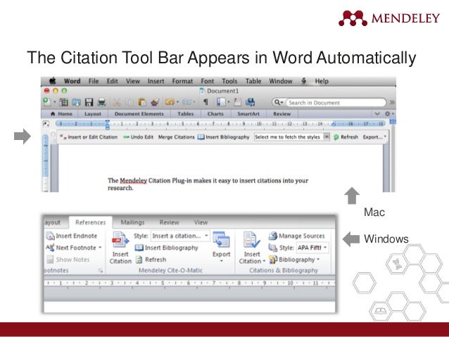This screenshot has width=449, height=337.
Task: Open the Window menu
Action: point(281,82)
